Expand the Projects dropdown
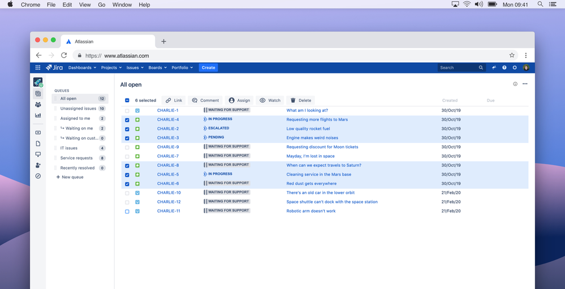Image resolution: width=565 pixels, height=289 pixels. [111, 67]
